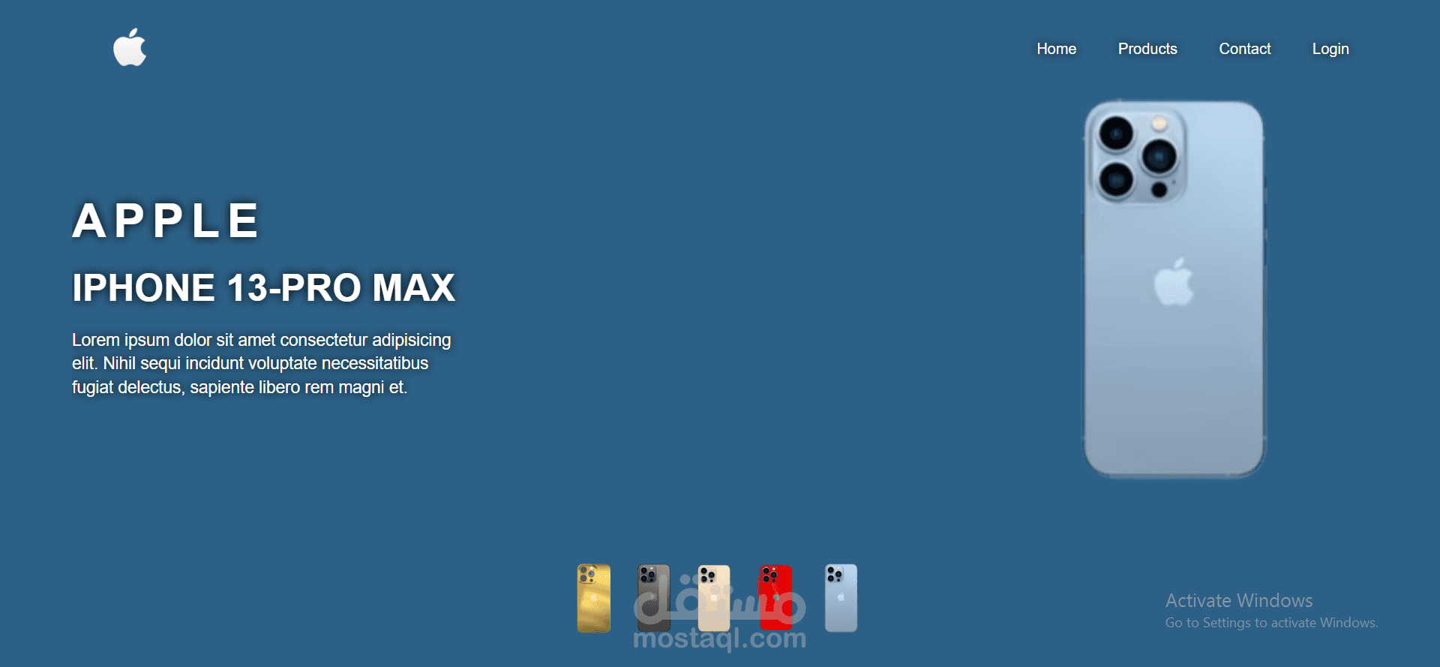The width and height of the screenshot is (1440, 667).
Task: Switch to the red iPhone thumbnail
Action: 775,598
